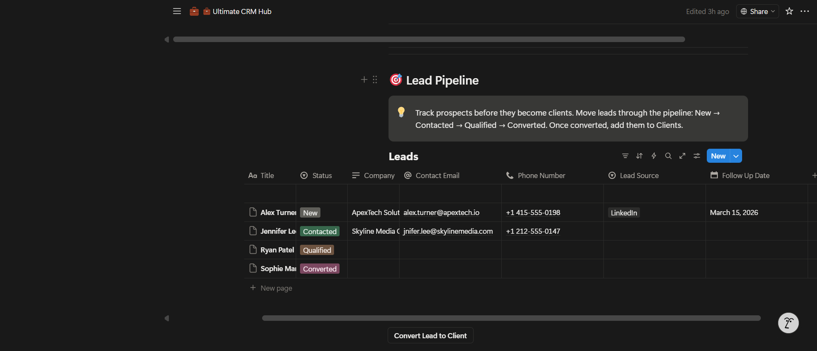Image resolution: width=817 pixels, height=351 pixels.
Task: Click Convert Lead to Client button
Action: click(430, 336)
